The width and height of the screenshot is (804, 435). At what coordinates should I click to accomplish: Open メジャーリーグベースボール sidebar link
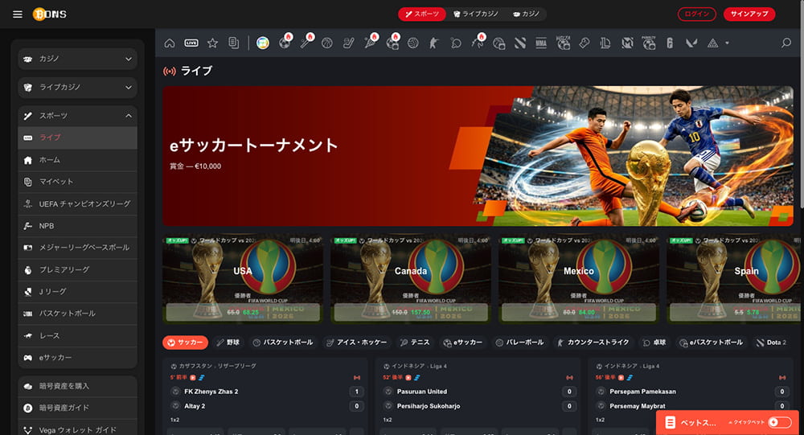click(77, 248)
